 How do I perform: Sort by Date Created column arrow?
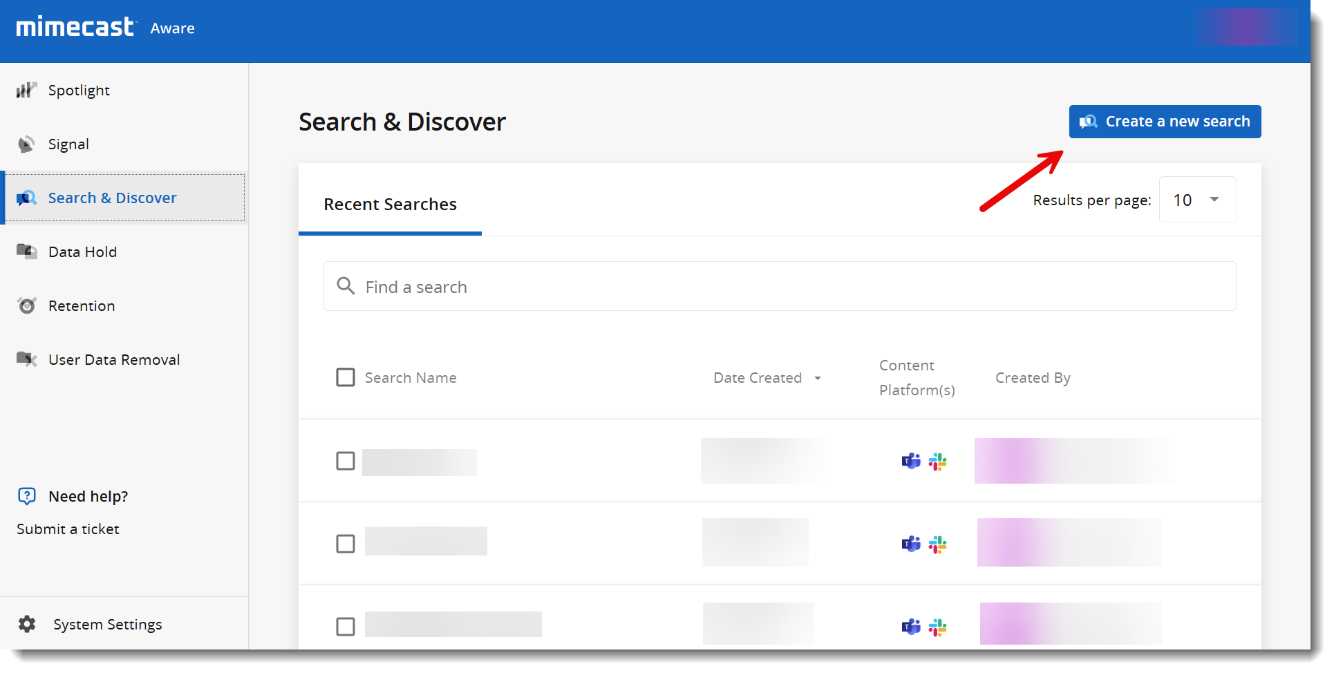coord(818,378)
